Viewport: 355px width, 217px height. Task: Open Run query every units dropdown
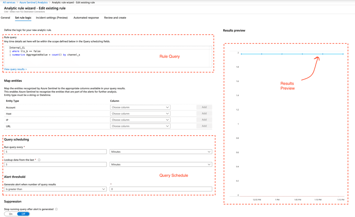pyautogui.click(x=161, y=152)
